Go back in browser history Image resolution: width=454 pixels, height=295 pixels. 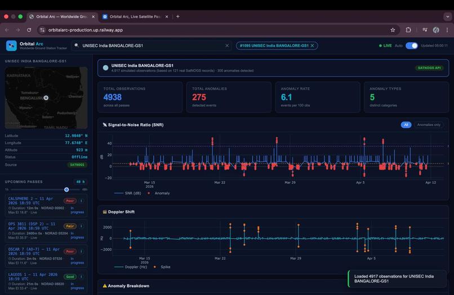tap(7, 30)
